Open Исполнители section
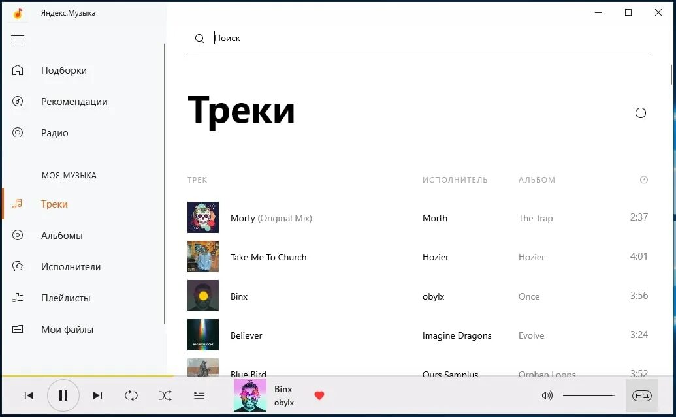This screenshot has width=676, height=417. point(71,267)
